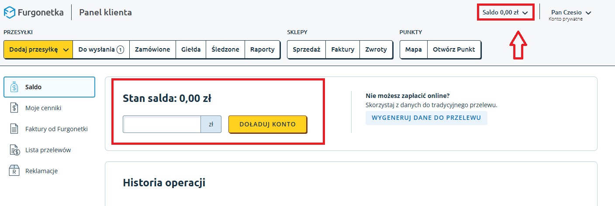Switch to the Giełda tab
615x206 pixels.
coord(191,49)
